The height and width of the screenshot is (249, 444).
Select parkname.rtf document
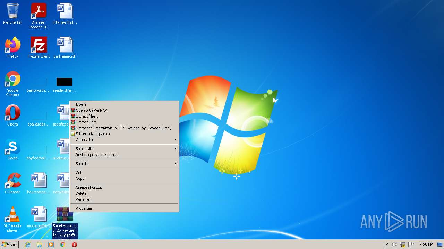pos(65,48)
